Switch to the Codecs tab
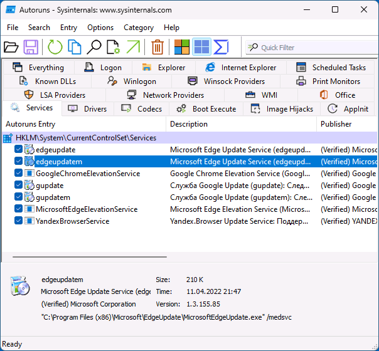 [x=141, y=109]
